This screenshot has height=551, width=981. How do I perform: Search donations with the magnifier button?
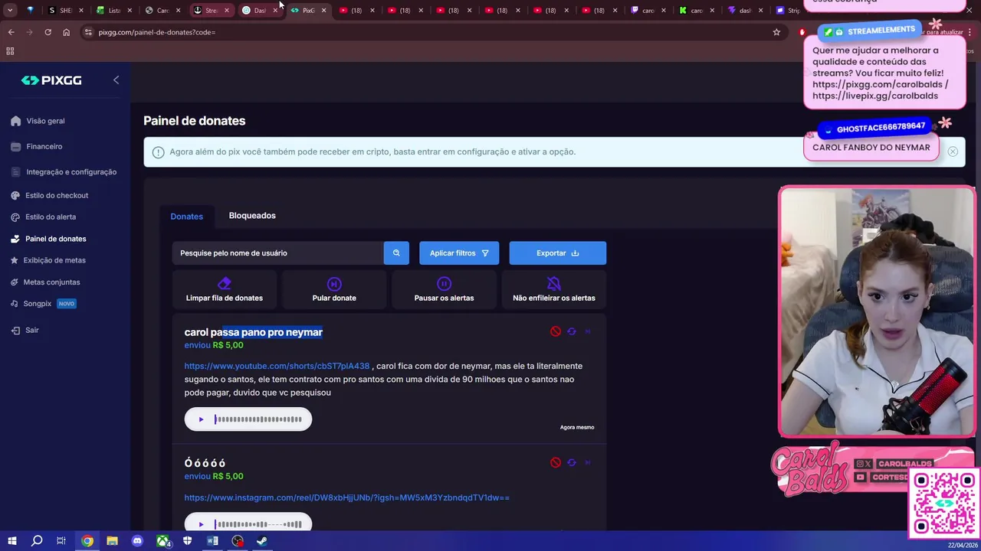coord(396,253)
